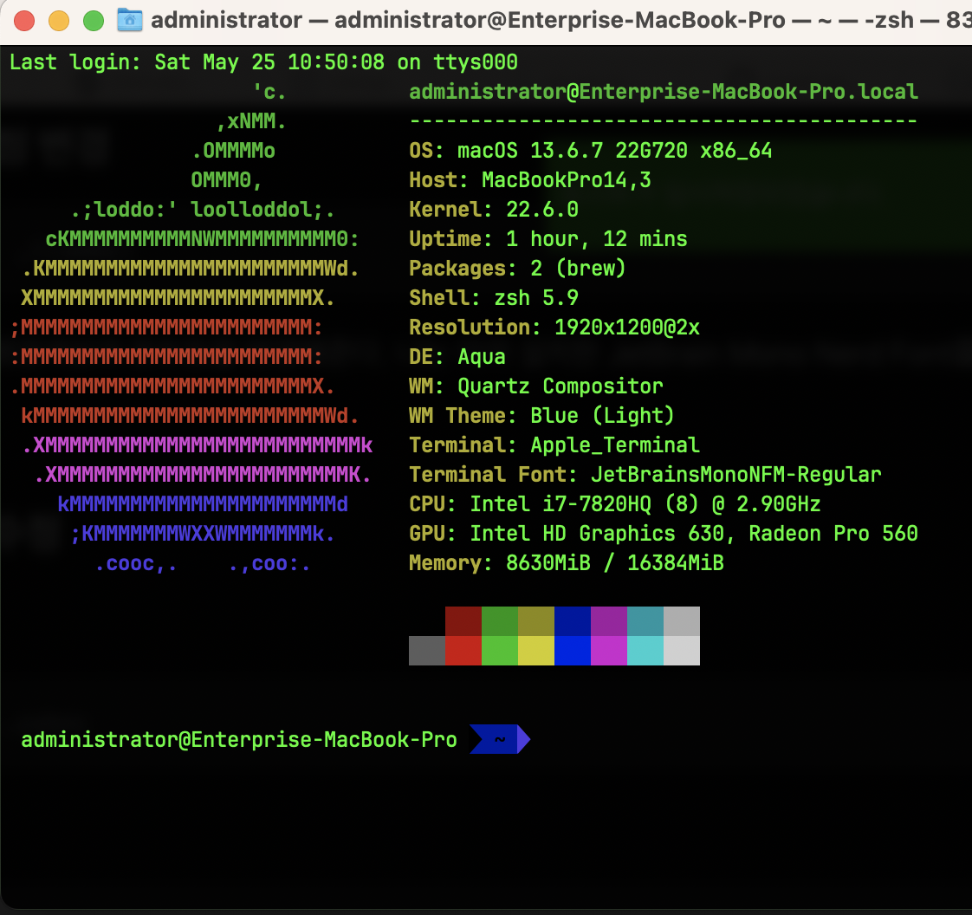The height and width of the screenshot is (915, 972).
Task: Click the 'OS: macOS 13.6.7' line
Action: tap(591, 151)
